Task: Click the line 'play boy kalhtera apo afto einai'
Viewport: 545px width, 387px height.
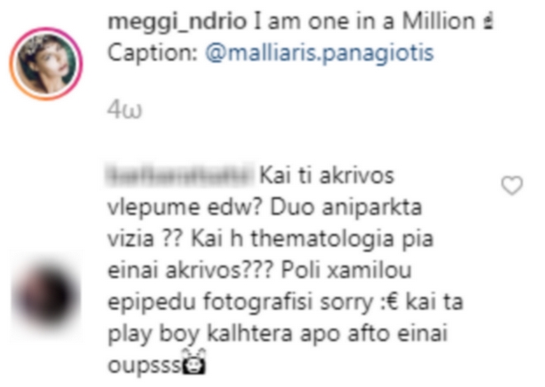Action: point(277,334)
